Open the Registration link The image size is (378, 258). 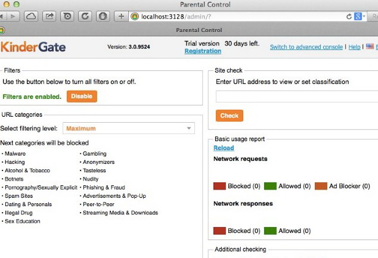pyautogui.click(x=203, y=51)
